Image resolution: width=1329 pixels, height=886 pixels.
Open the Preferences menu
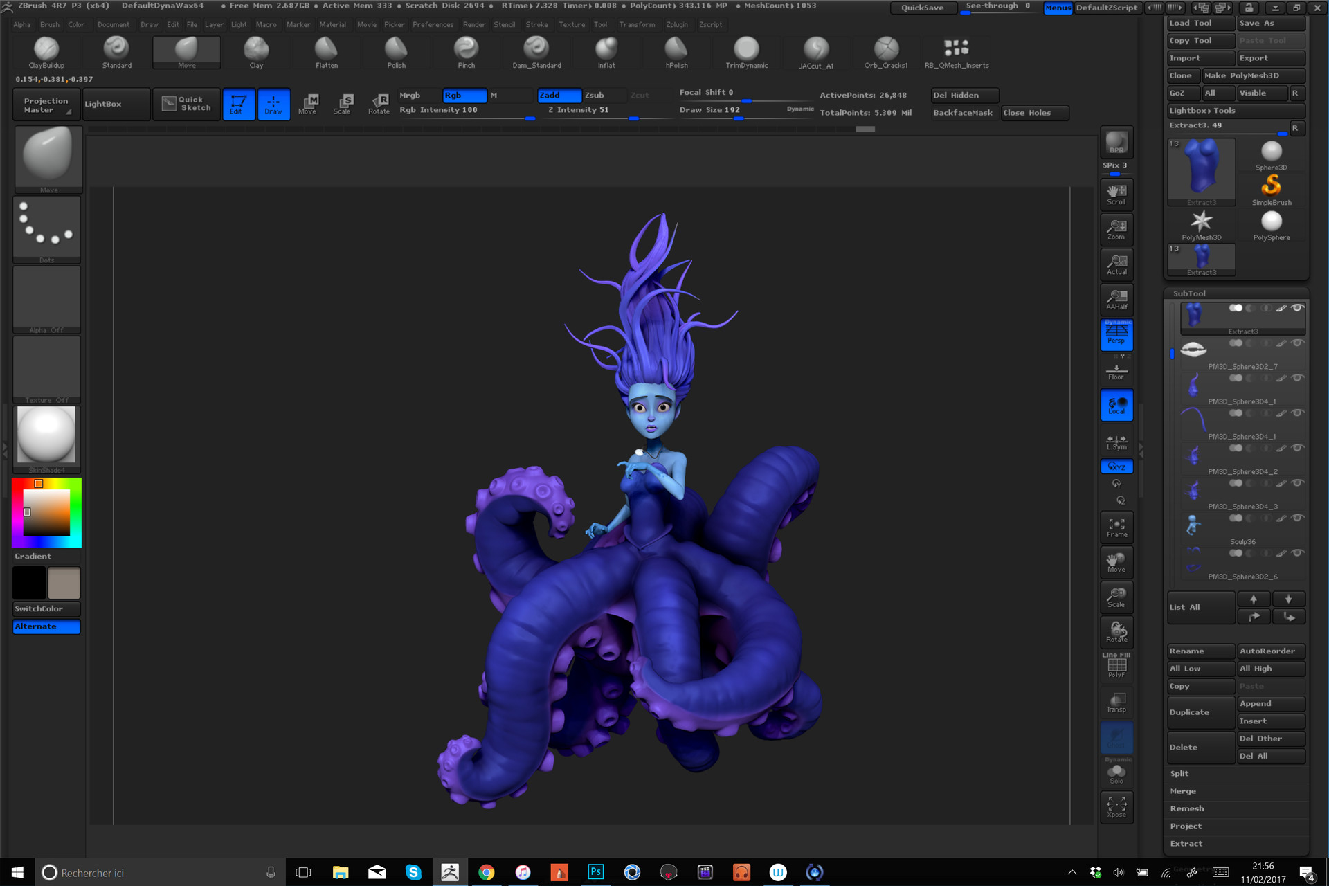coord(433,24)
